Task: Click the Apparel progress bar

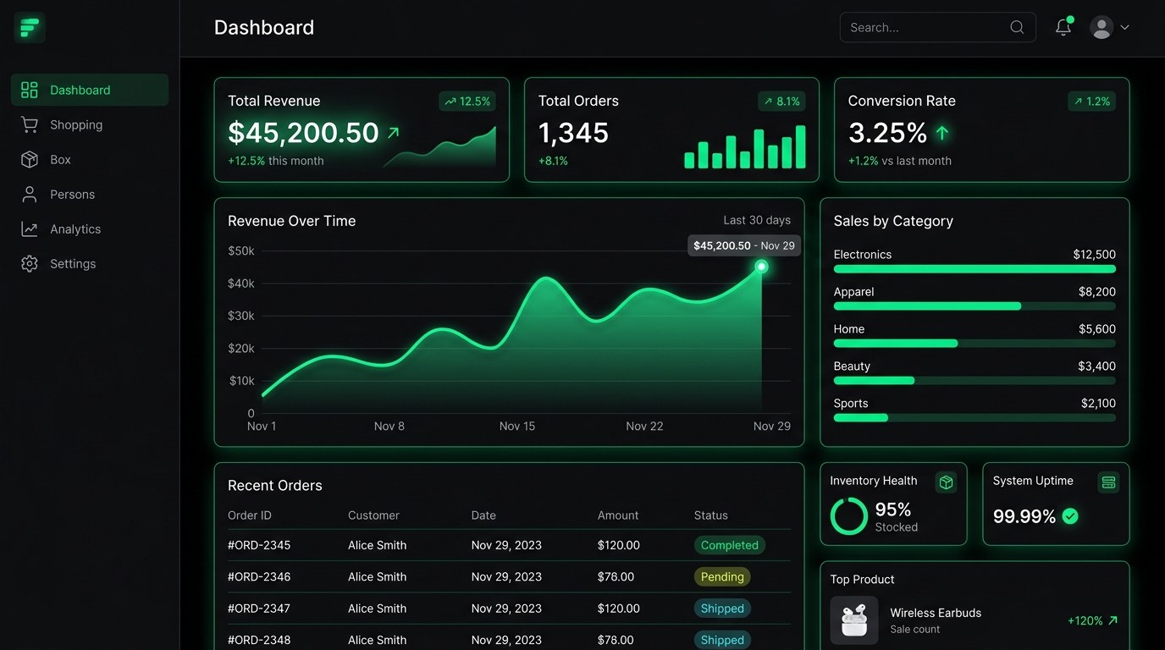Action: pyautogui.click(x=975, y=306)
